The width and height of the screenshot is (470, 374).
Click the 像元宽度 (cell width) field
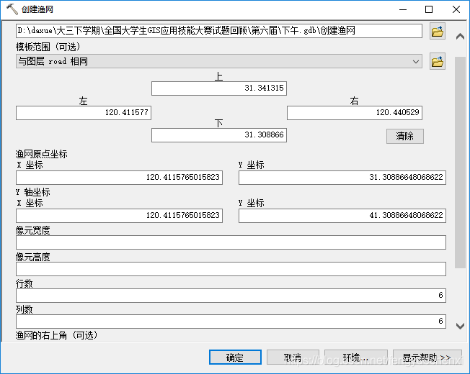[231, 242]
